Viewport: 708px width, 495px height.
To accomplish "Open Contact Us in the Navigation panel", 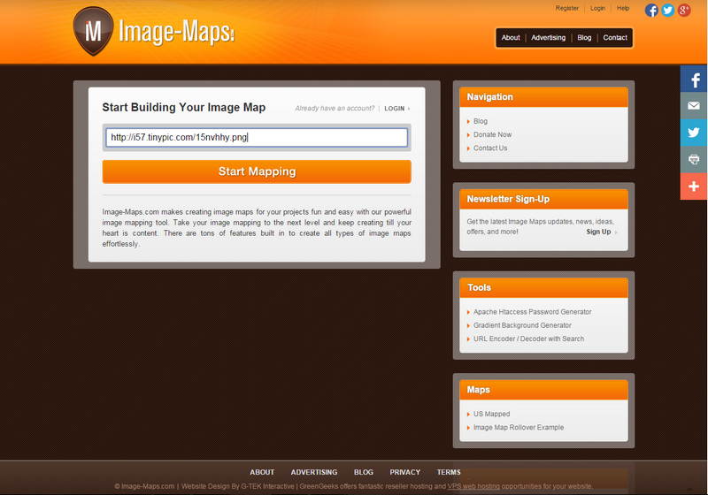I will (490, 148).
